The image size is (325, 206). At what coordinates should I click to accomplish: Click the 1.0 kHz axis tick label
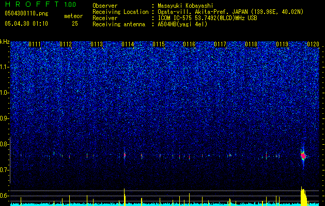[x=4, y=93]
